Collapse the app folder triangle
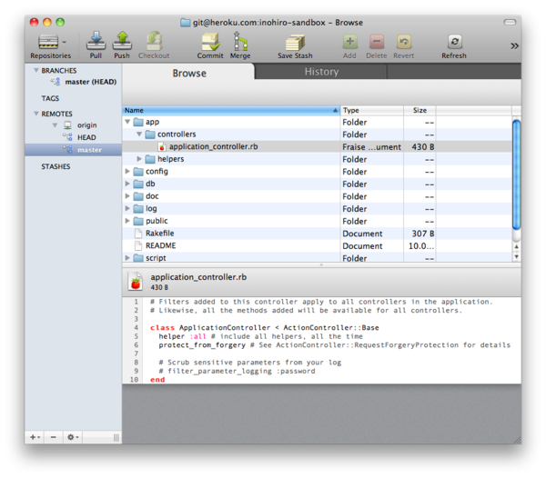This screenshot has height=478, width=546. tap(127, 122)
